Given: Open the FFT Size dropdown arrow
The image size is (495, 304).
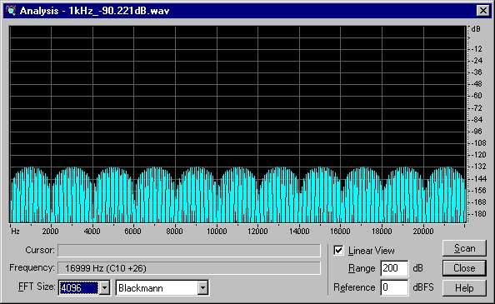Looking at the screenshot, I should pos(105,287).
